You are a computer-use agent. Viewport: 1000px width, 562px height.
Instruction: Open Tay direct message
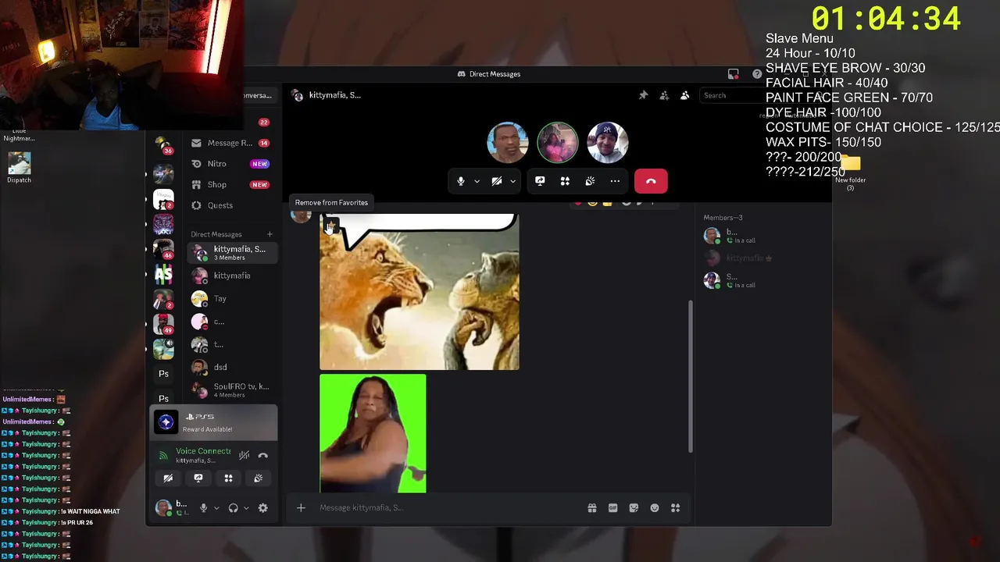230,298
